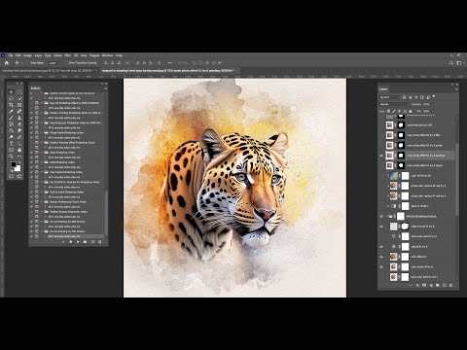Click the lock all icon in Layers panel

click(x=411, y=111)
